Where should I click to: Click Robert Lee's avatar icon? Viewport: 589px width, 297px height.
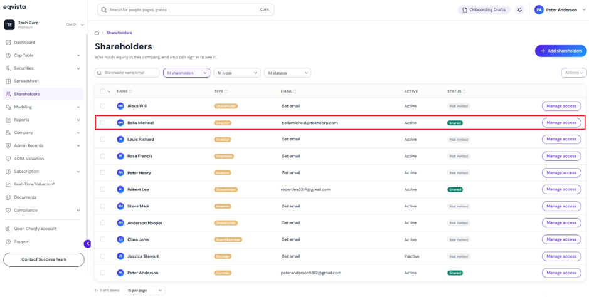pyautogui.click(x=120, y=189)
